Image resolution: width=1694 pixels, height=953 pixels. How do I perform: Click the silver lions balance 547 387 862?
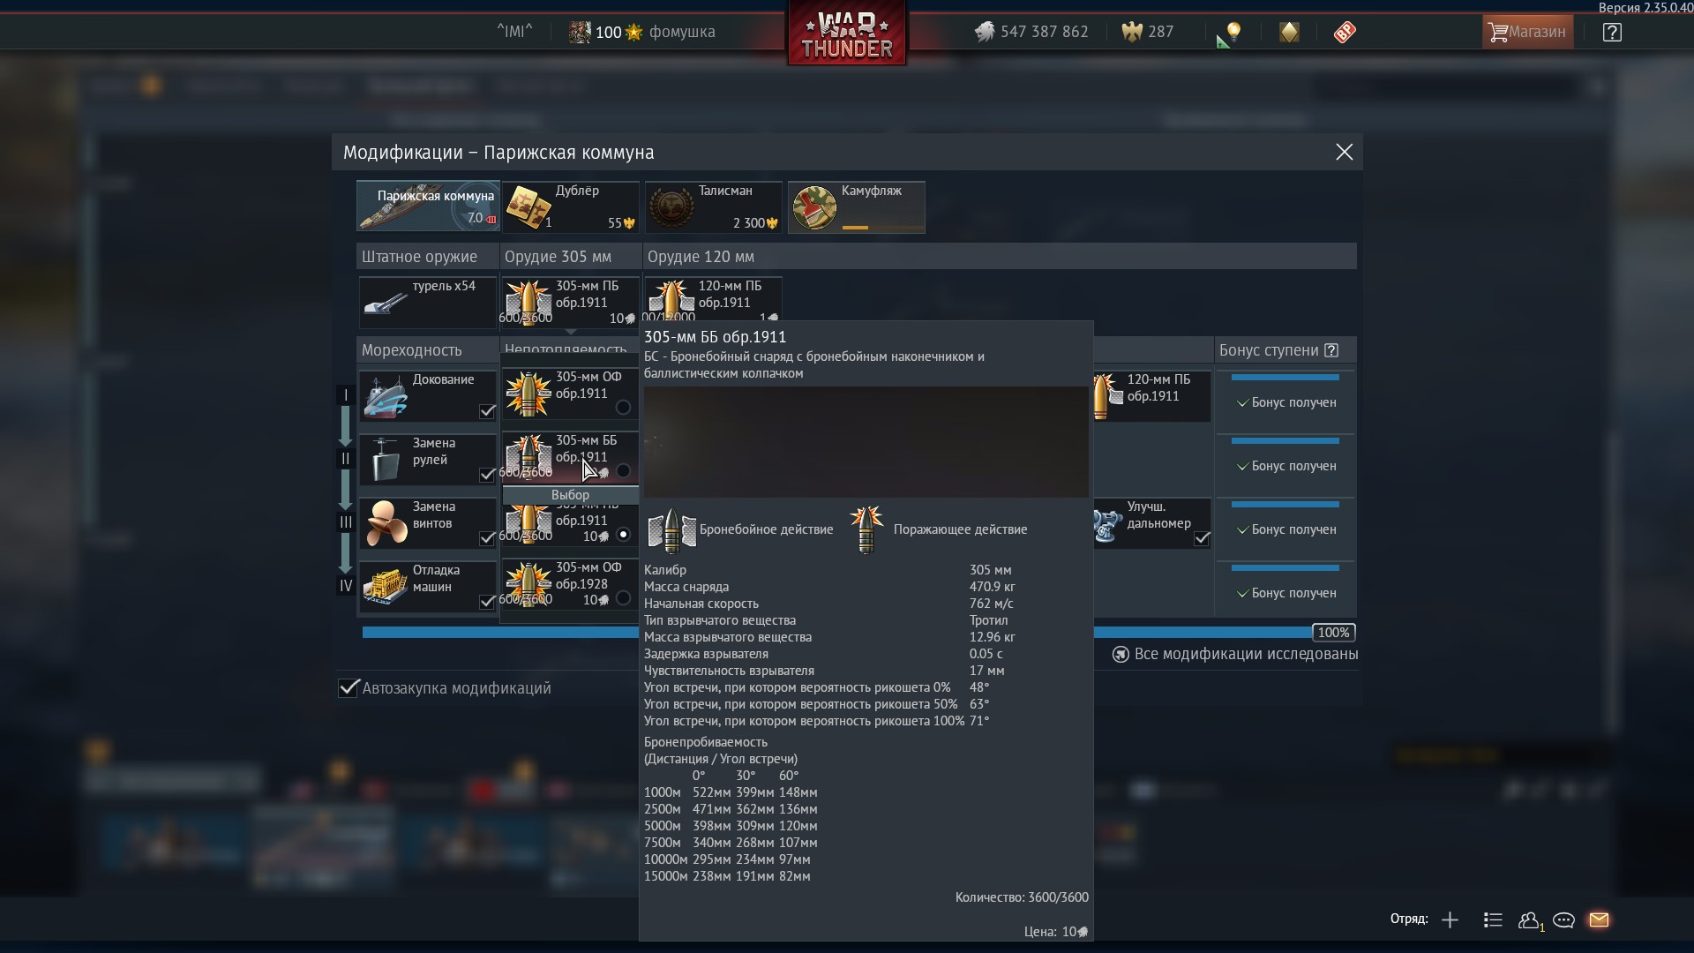pyautogui.click(x=1031, y=32)
